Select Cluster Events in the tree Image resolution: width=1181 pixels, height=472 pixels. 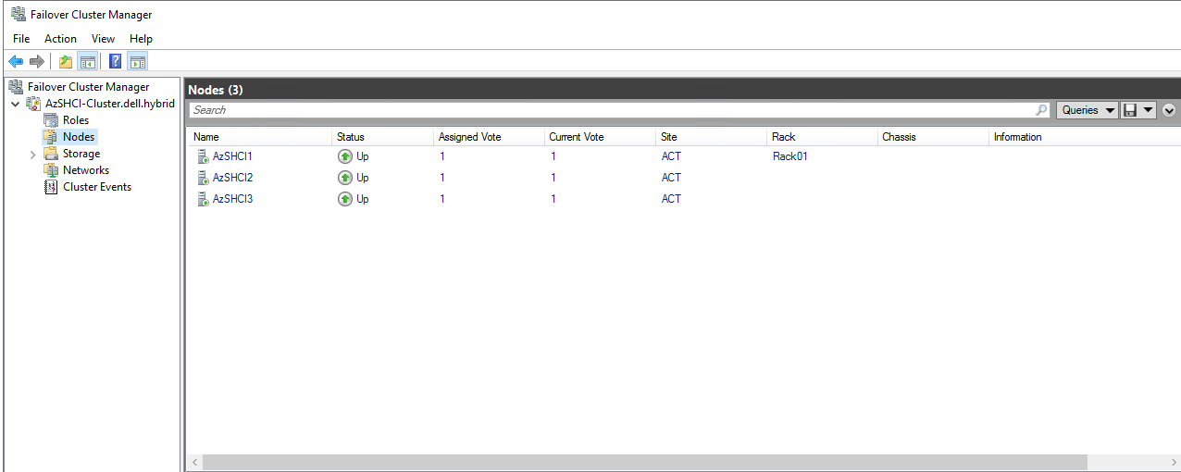pyautogui.click(x=96, y=187)
